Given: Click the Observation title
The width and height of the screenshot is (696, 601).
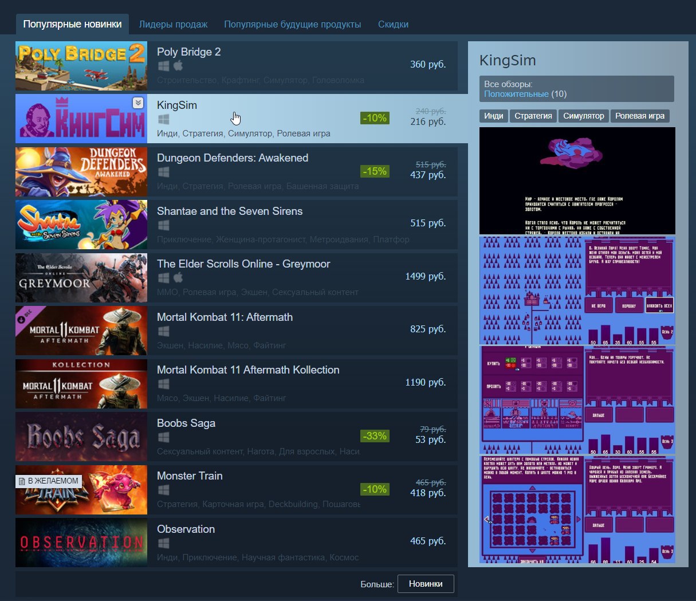Looking at the screenshot, I should pos(186,529).
